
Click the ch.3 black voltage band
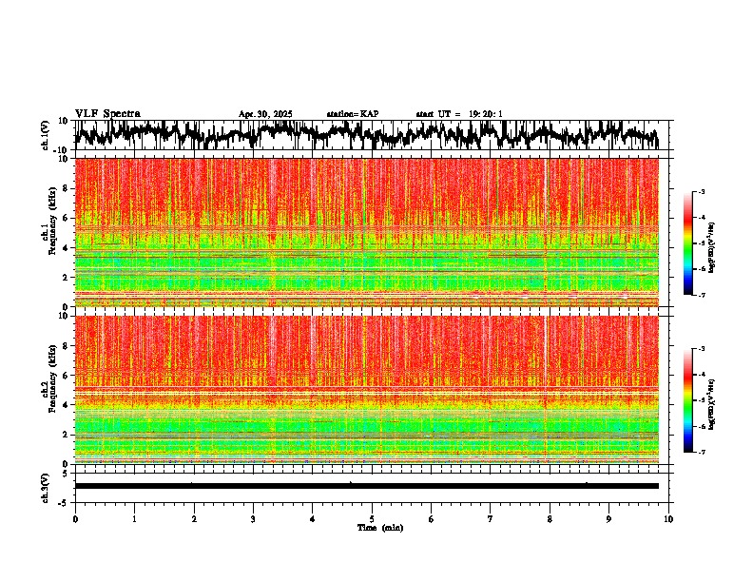click(366, 486)
